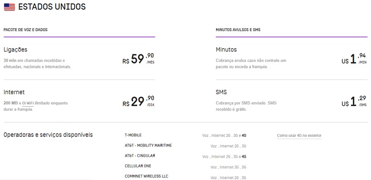Click the '30 min em chamadas recebidas' description
The width and height of the screenshot is (371, 180).
(38, 64)
